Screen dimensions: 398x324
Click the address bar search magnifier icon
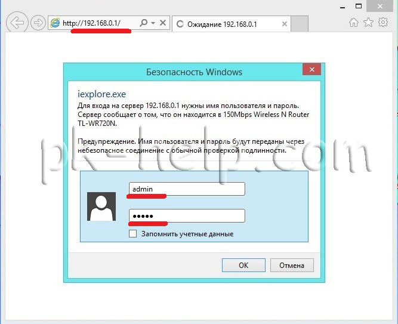[143, 23]
